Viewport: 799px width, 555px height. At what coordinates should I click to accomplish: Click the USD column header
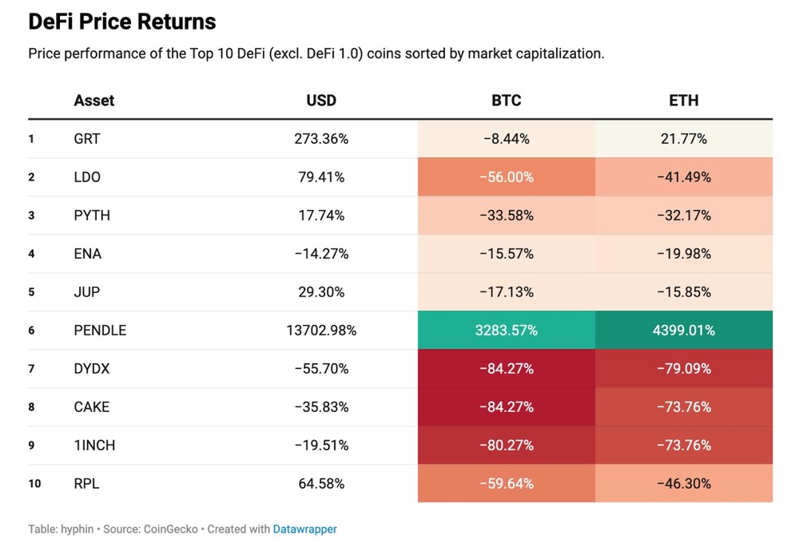(x=321, y=101)
